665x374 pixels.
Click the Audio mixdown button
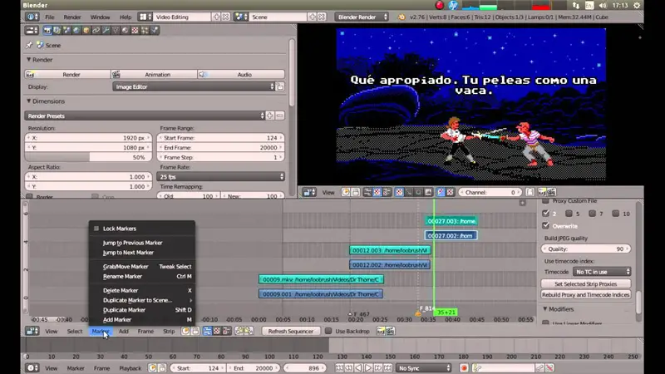pos(241,75)
